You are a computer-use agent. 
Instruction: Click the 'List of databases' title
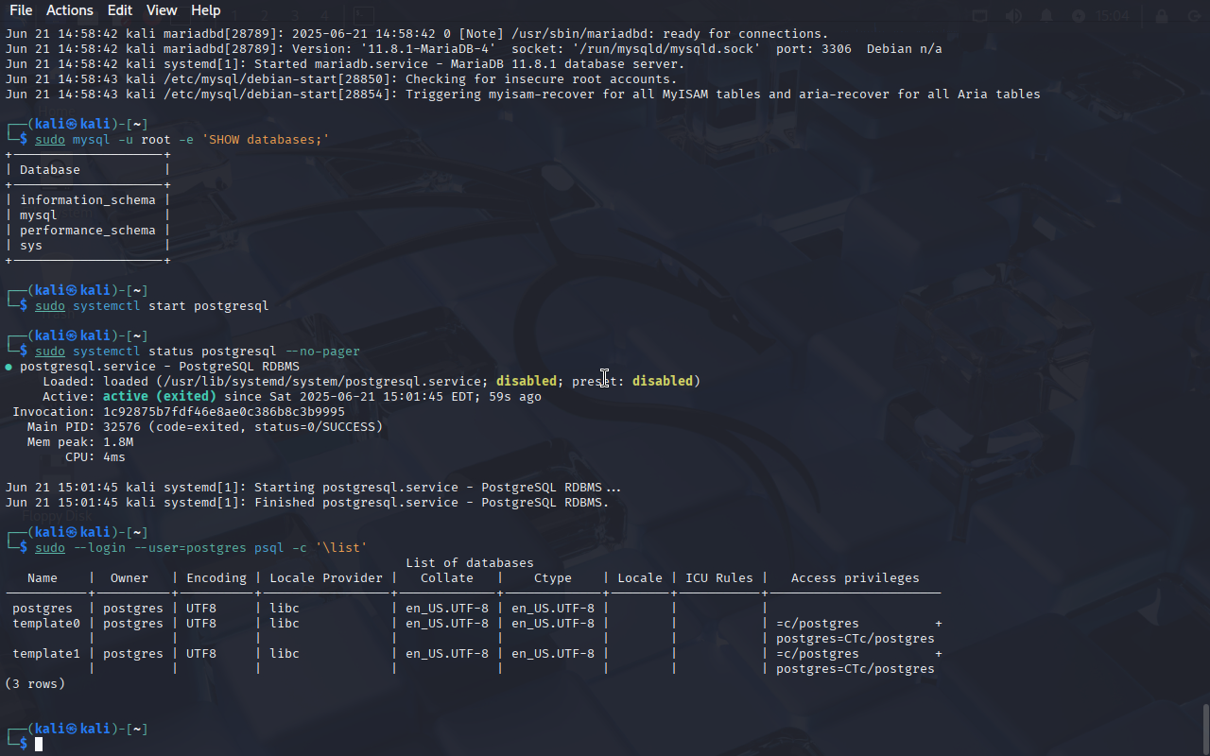(x=470, y=563)
